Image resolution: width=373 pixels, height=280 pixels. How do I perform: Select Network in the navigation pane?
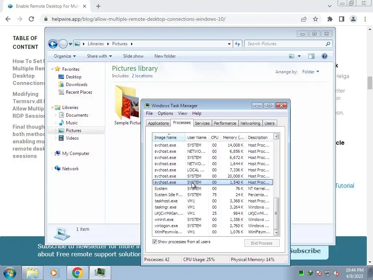70,169
